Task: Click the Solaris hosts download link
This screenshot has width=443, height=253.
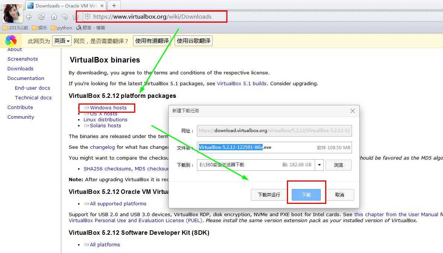Action: [103, 125]
